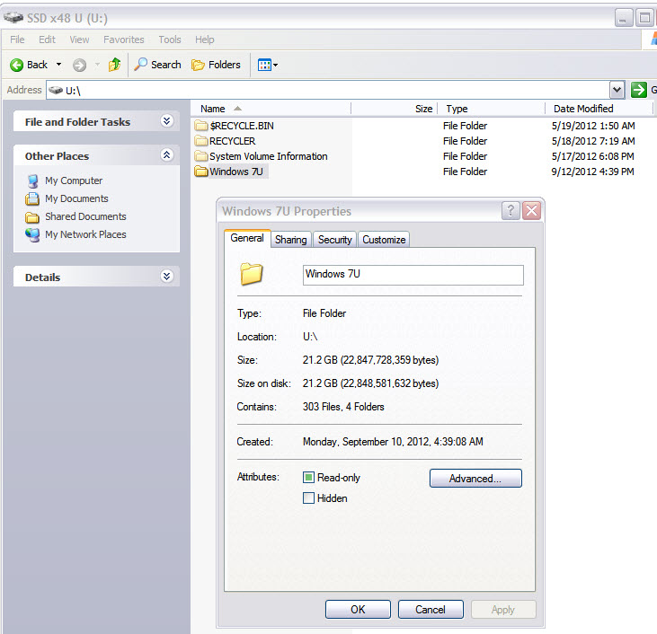Click the greyed Forward arrow icon

tap(79, 65)
